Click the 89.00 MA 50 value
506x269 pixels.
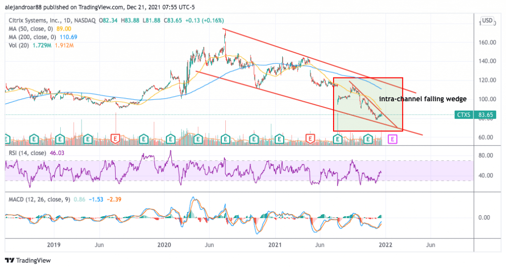[64, 29]
